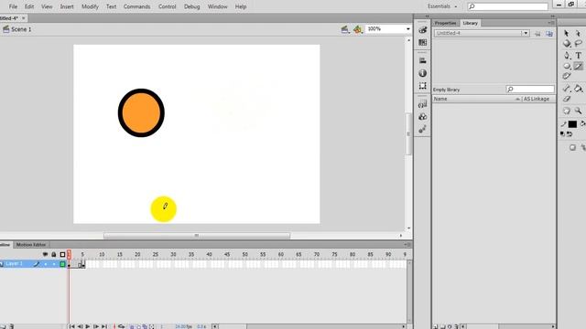Screen dimensions: 586x329
Task: Go to first frame button
Action: pos(71,326)
